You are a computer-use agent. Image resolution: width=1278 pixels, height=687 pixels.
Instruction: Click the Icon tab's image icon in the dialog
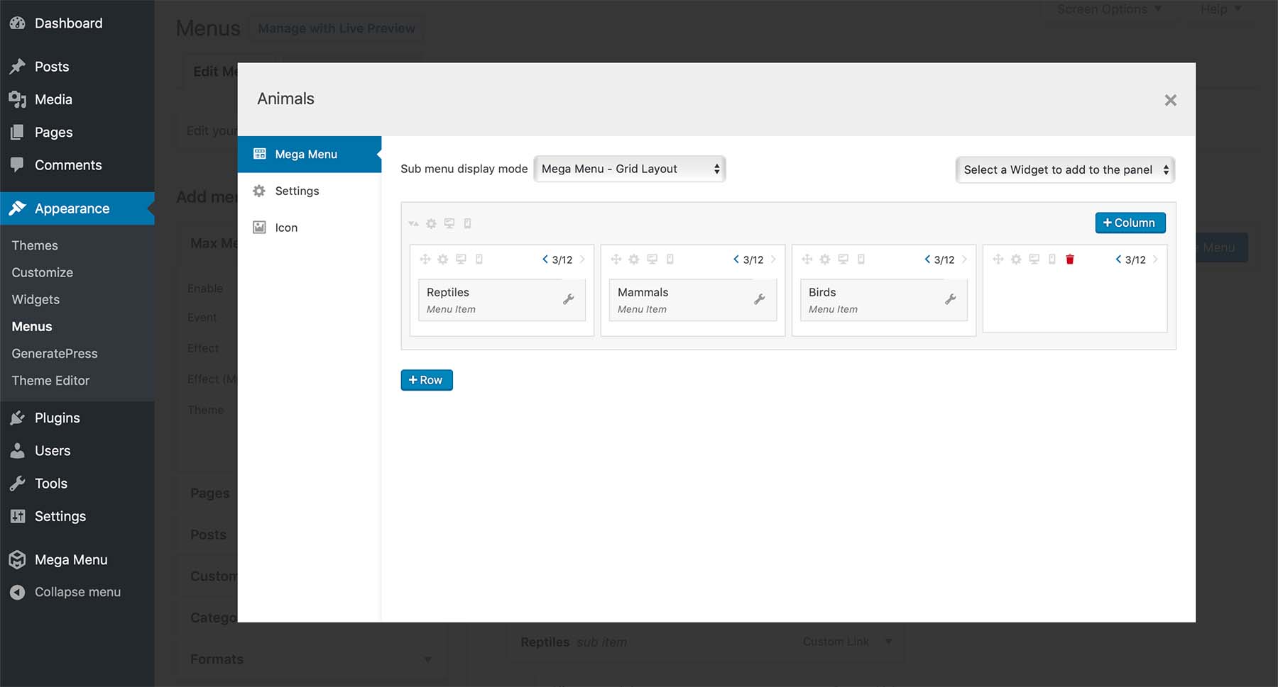click(259, 227)
